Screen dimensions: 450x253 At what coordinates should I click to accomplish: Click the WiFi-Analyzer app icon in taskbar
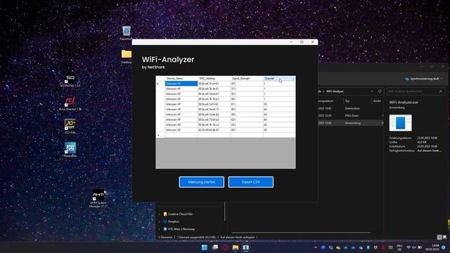coord(246,247)
